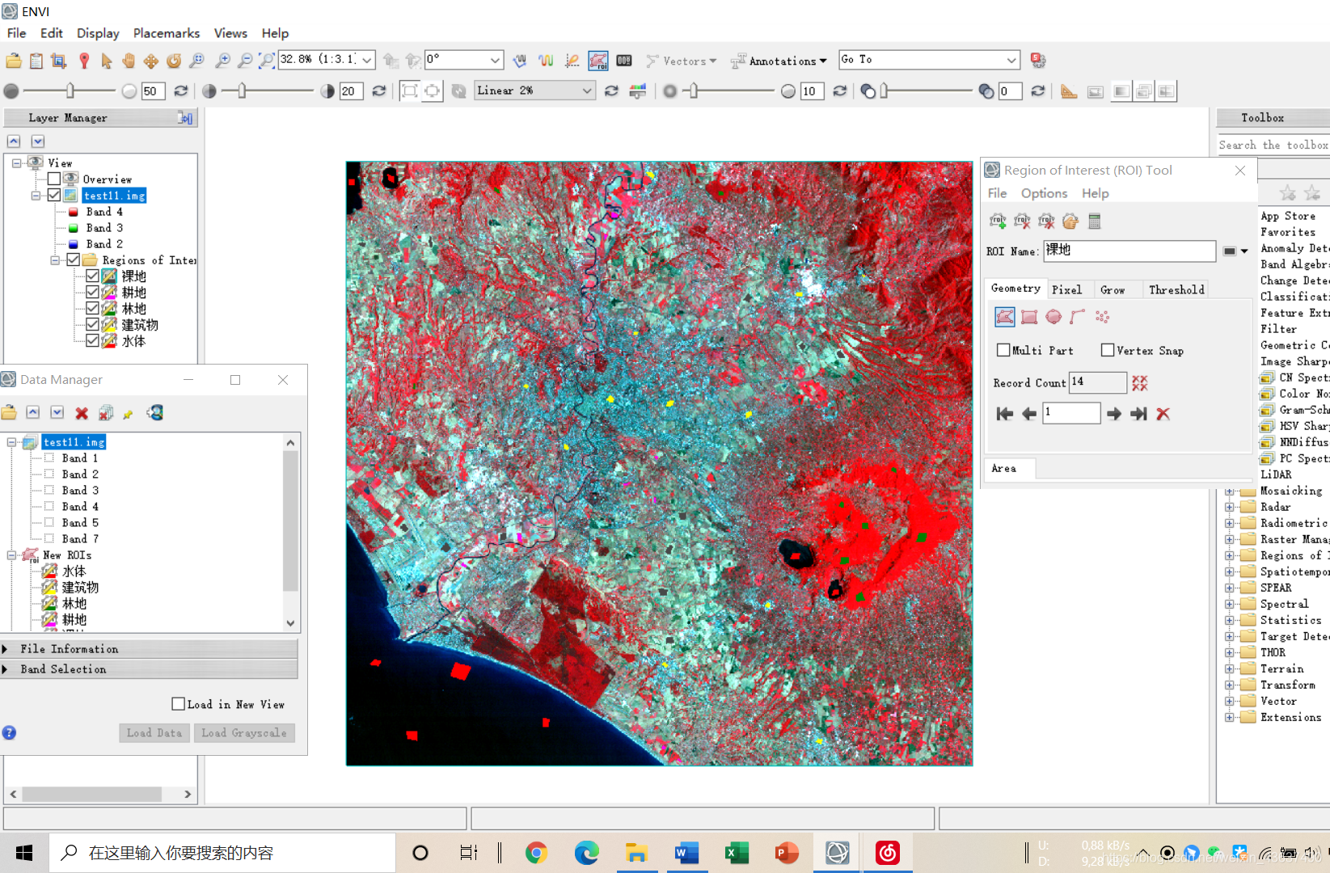
Task: Select the Rectangle geometry drawing tool
Action: (x=1029, y=317)
